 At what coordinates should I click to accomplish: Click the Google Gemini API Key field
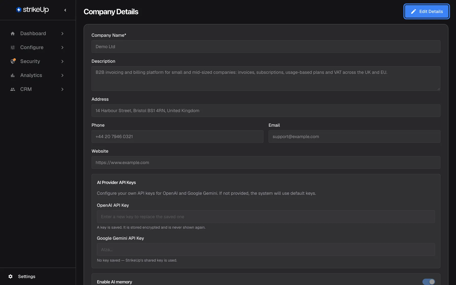pos(266,250)
